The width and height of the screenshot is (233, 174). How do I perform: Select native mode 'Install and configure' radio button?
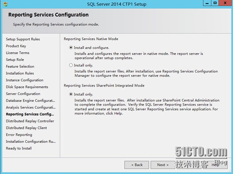71,47
